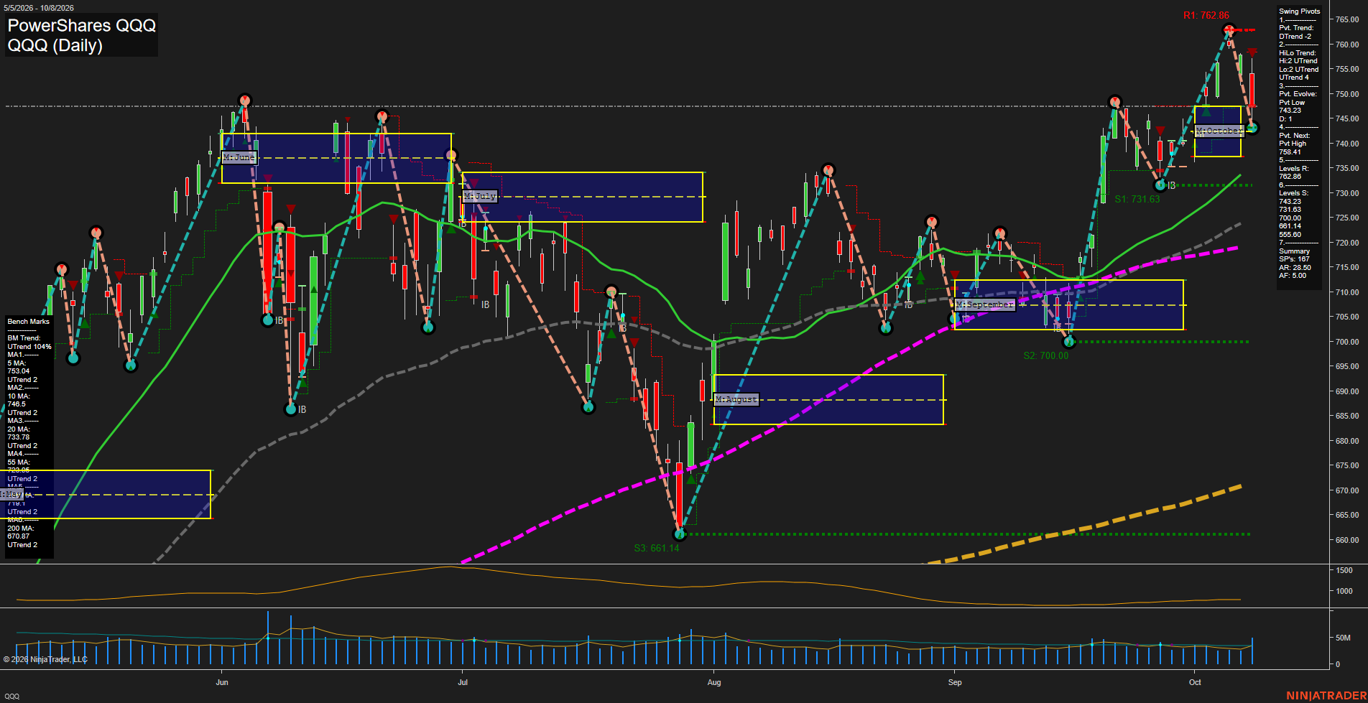
Task: Click the 20 MA: label
Action: pos(19,429)
